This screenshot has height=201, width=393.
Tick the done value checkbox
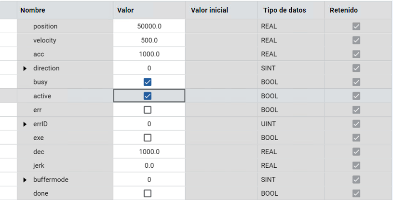click(148, 193)
